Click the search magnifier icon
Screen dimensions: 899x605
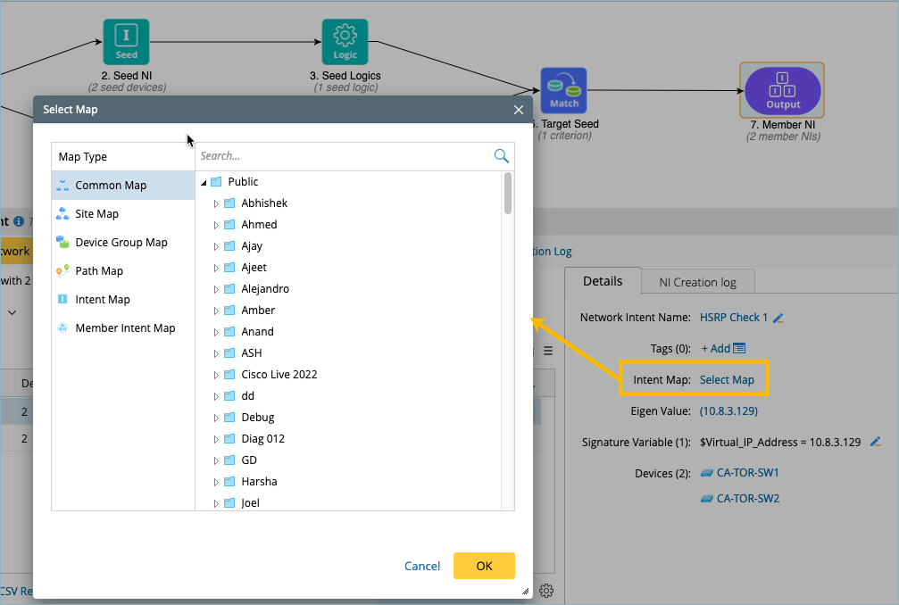[x=502, y=156]
